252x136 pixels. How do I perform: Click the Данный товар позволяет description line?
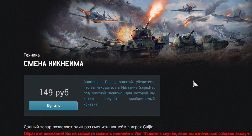pos(89,127)
